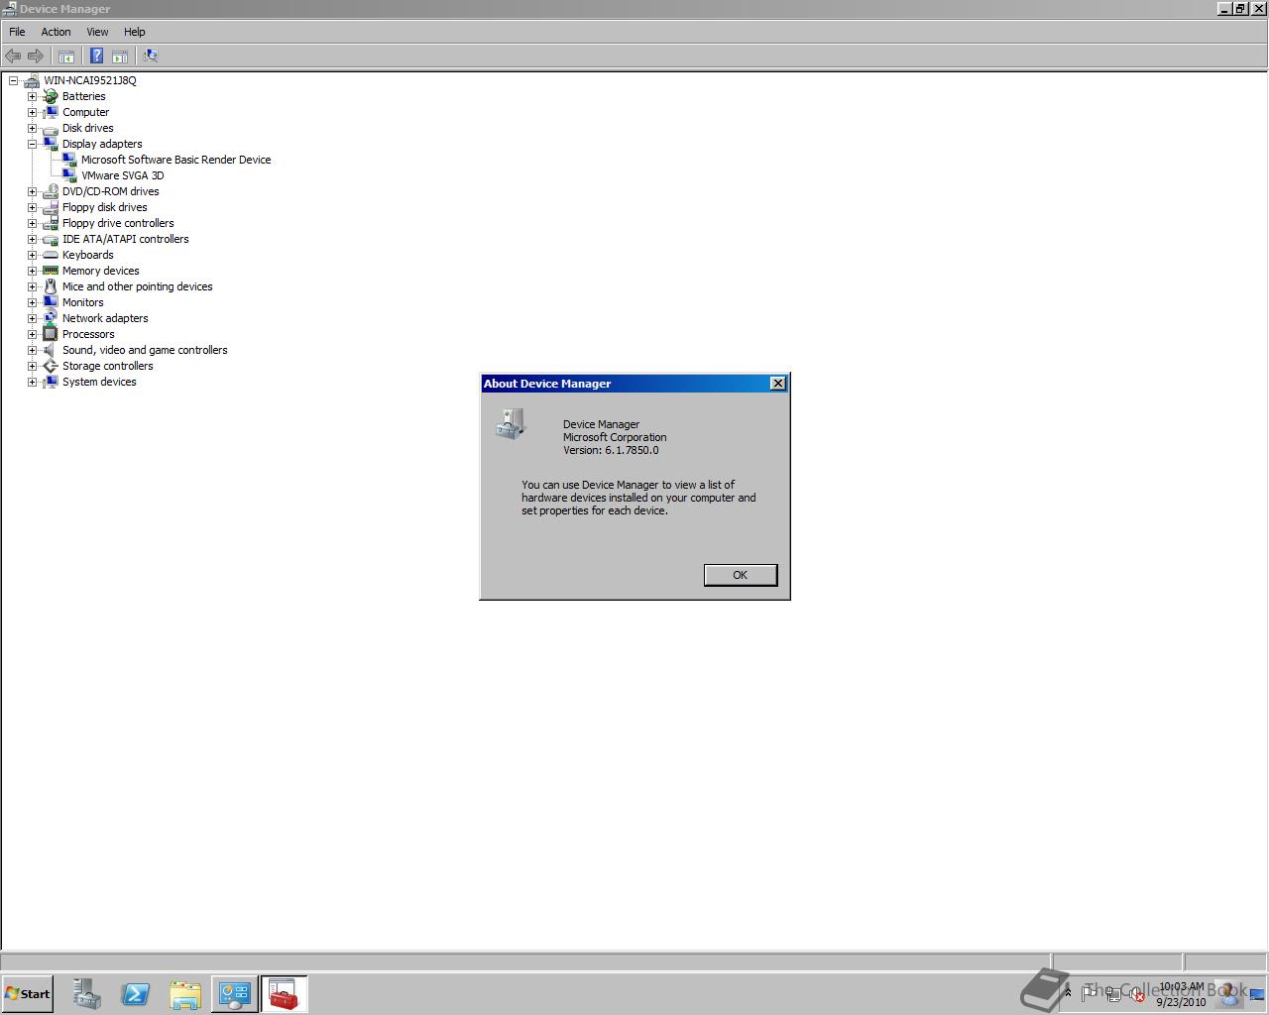The height and width of the screenshot is (1015, 1269).
Task: Click the Storage controllers icon
Action: tap(51, 366)
